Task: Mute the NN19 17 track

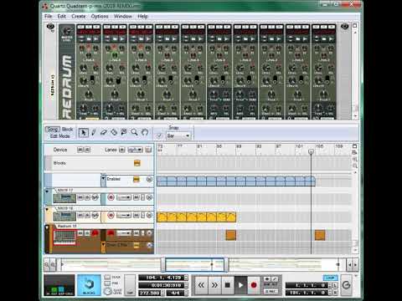Action: 80,197
